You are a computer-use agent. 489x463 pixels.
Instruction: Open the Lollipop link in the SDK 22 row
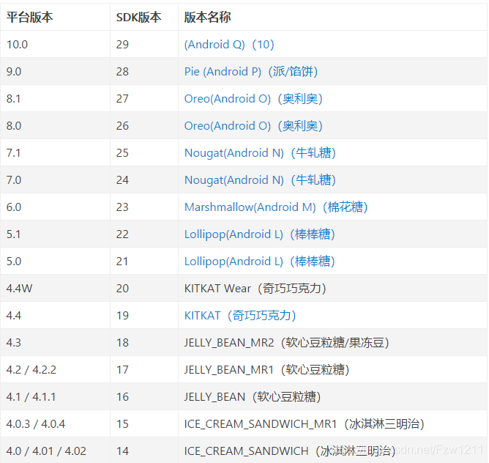click(259, 234)
